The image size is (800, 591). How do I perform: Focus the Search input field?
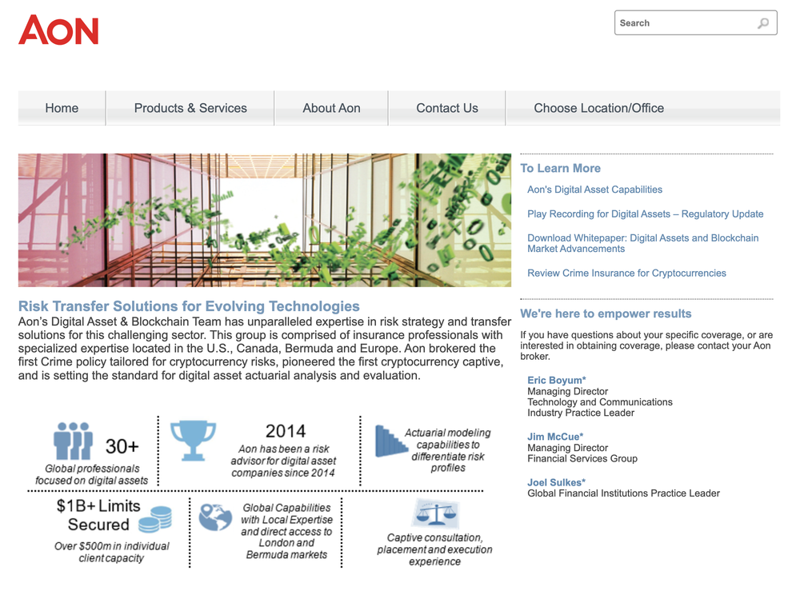(x=695, y=23)
